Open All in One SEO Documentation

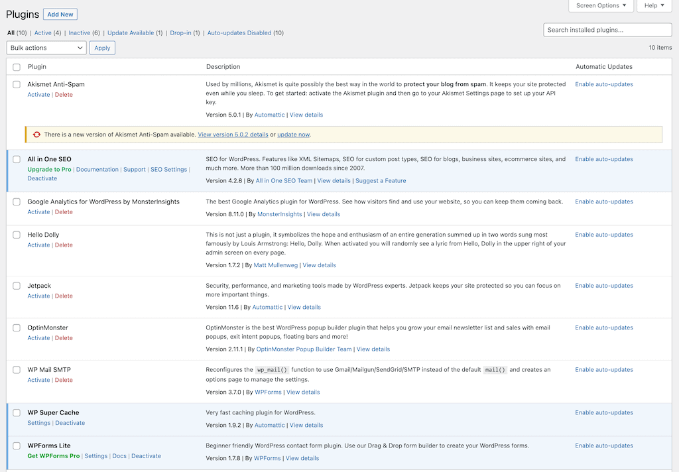tap(97, 170)
